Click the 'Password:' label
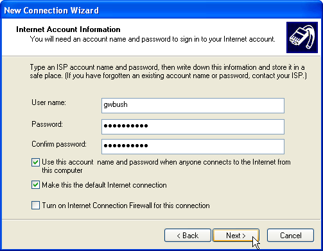Image resolution: width=323 pixels, height=251 pixels. pos(47,124)
